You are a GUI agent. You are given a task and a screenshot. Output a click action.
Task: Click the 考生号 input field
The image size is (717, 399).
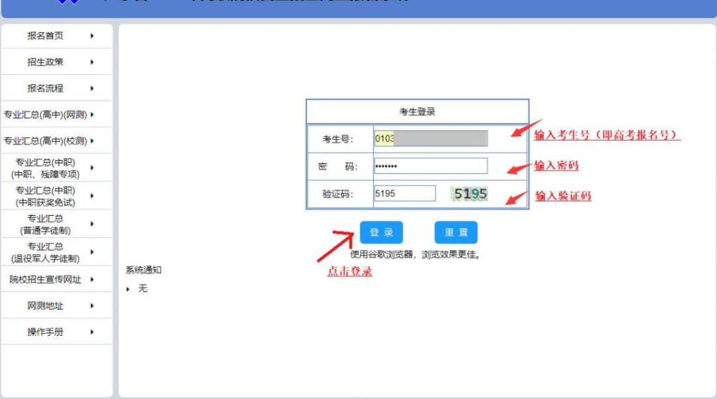point(430,139)
